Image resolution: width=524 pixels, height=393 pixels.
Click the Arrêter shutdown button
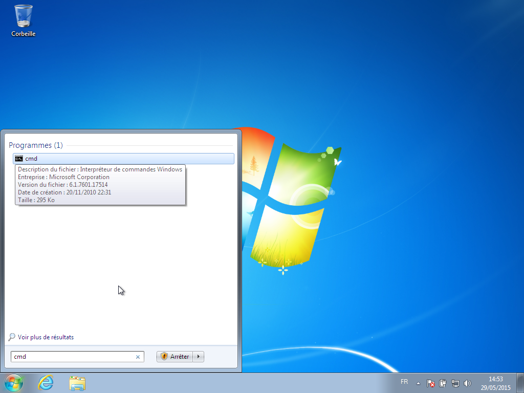(x=175, y=357)
